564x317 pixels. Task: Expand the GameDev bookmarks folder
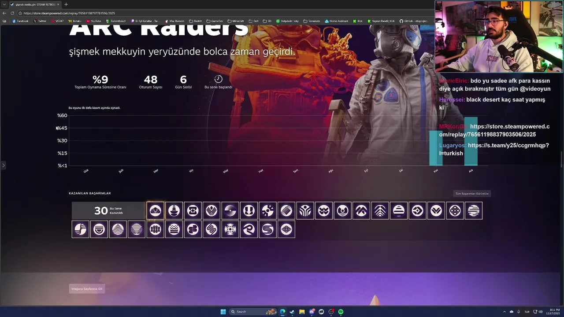(215, 21)
